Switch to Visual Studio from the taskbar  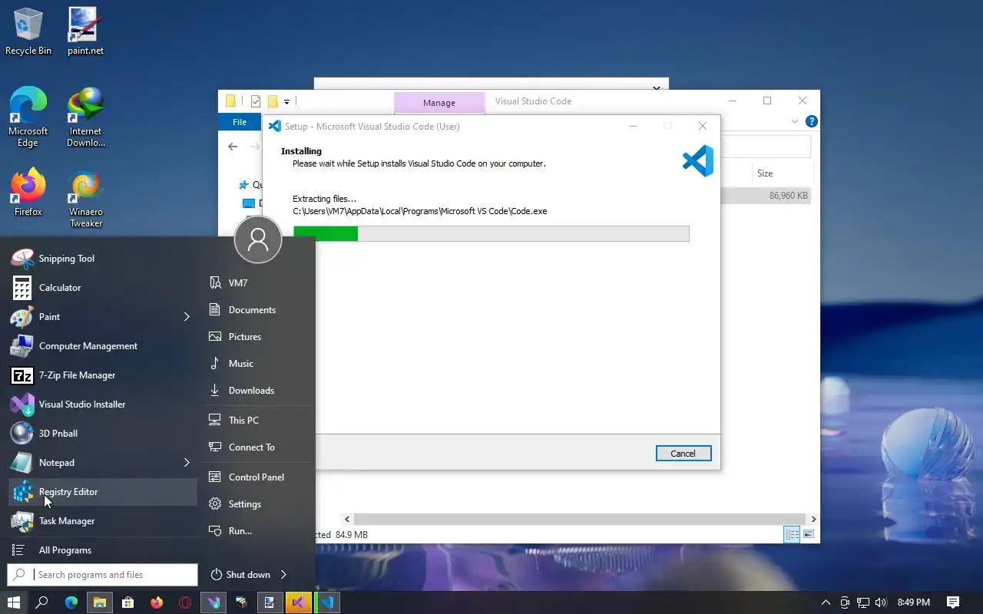299,602
